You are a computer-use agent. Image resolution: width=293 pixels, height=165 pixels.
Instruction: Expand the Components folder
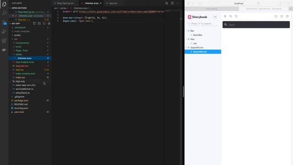[22, 43]
